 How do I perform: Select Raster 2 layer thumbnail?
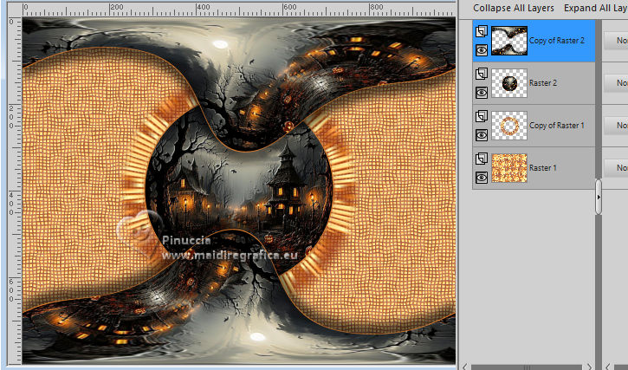click(509, 83)
